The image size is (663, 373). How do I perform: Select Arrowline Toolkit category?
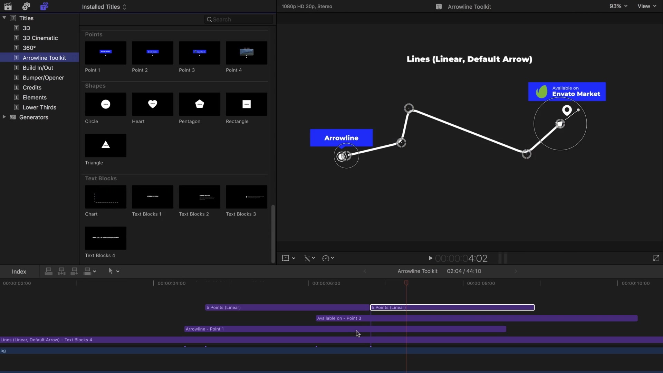tap(39, 58)
